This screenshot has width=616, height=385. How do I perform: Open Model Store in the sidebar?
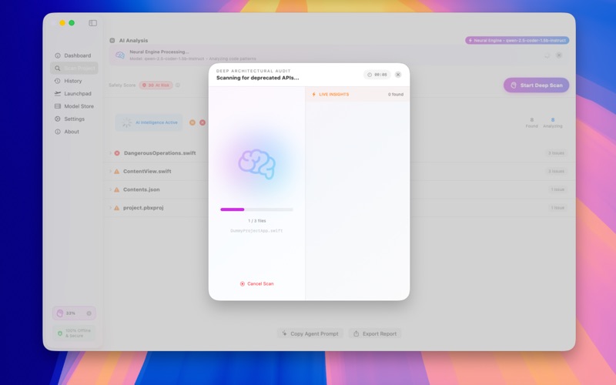(x=74, y=106)
